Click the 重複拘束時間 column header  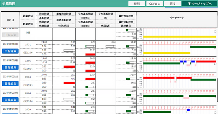(x=64, y=14)
